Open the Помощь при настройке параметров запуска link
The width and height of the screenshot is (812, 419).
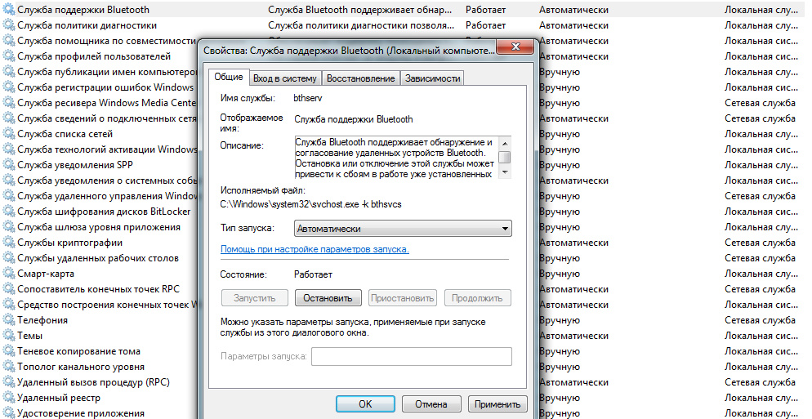click(315, 249)
